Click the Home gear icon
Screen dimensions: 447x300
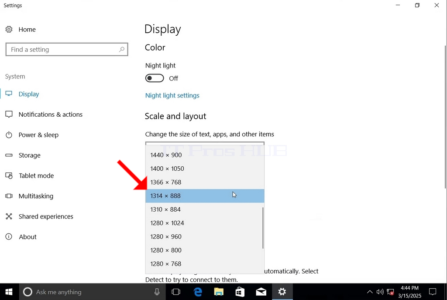pyautogui.click(x=9, y=29)
